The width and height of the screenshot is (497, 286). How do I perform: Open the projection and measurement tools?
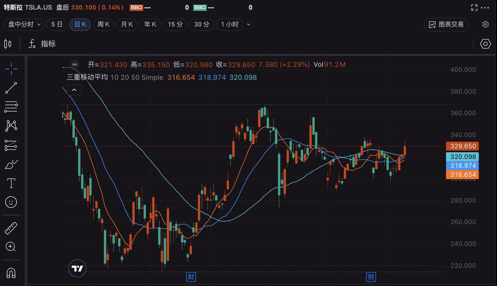pos(11,145)
